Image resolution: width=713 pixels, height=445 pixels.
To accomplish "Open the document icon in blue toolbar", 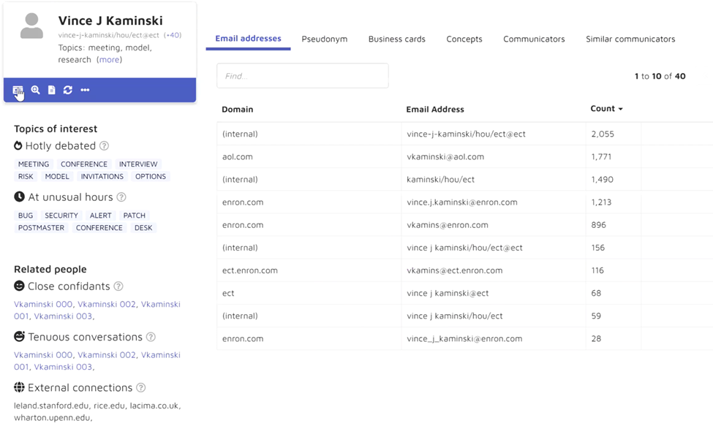I will pyautogui.click(x=52, y=90).
